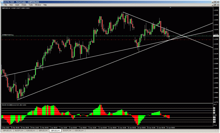The height and width of the screenshot is (133, 220).
Task: Open the View menu
Action: click(11, 5)
